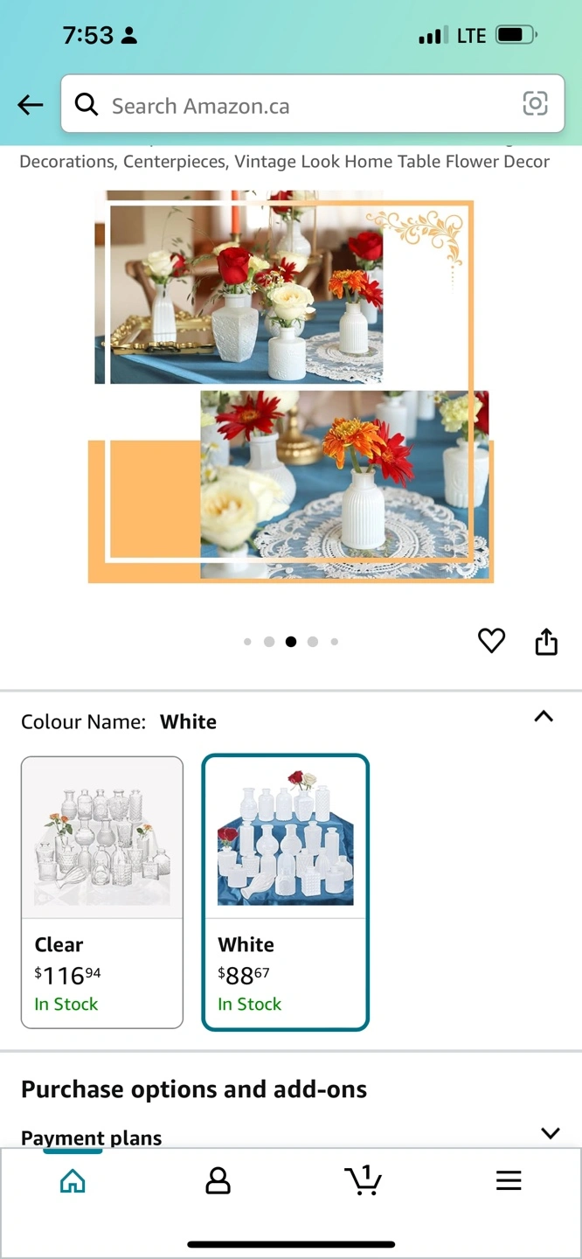
Task: Jump to the first image dot
Action: click(247, 642)
